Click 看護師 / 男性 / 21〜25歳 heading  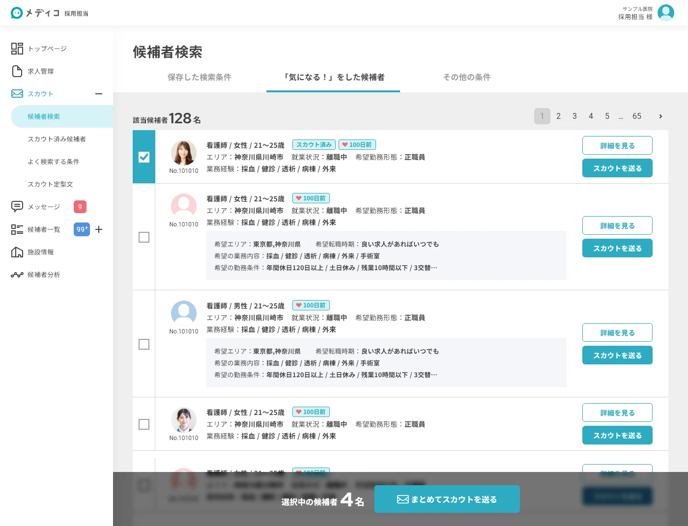(245, 306)
